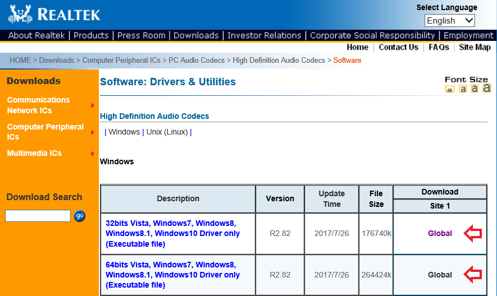This screenshot has width=497, height=296.
Task: Expand Computer Peripheral ICs submenu arrow
Action: click(93, 132)
